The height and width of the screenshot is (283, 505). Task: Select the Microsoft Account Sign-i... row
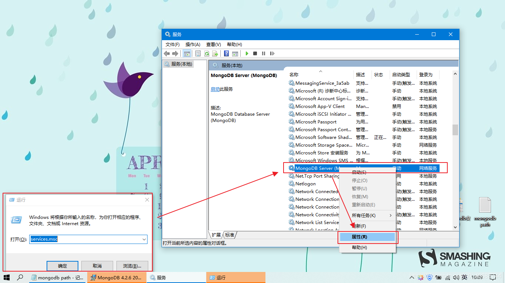click(x=363, y=99)
